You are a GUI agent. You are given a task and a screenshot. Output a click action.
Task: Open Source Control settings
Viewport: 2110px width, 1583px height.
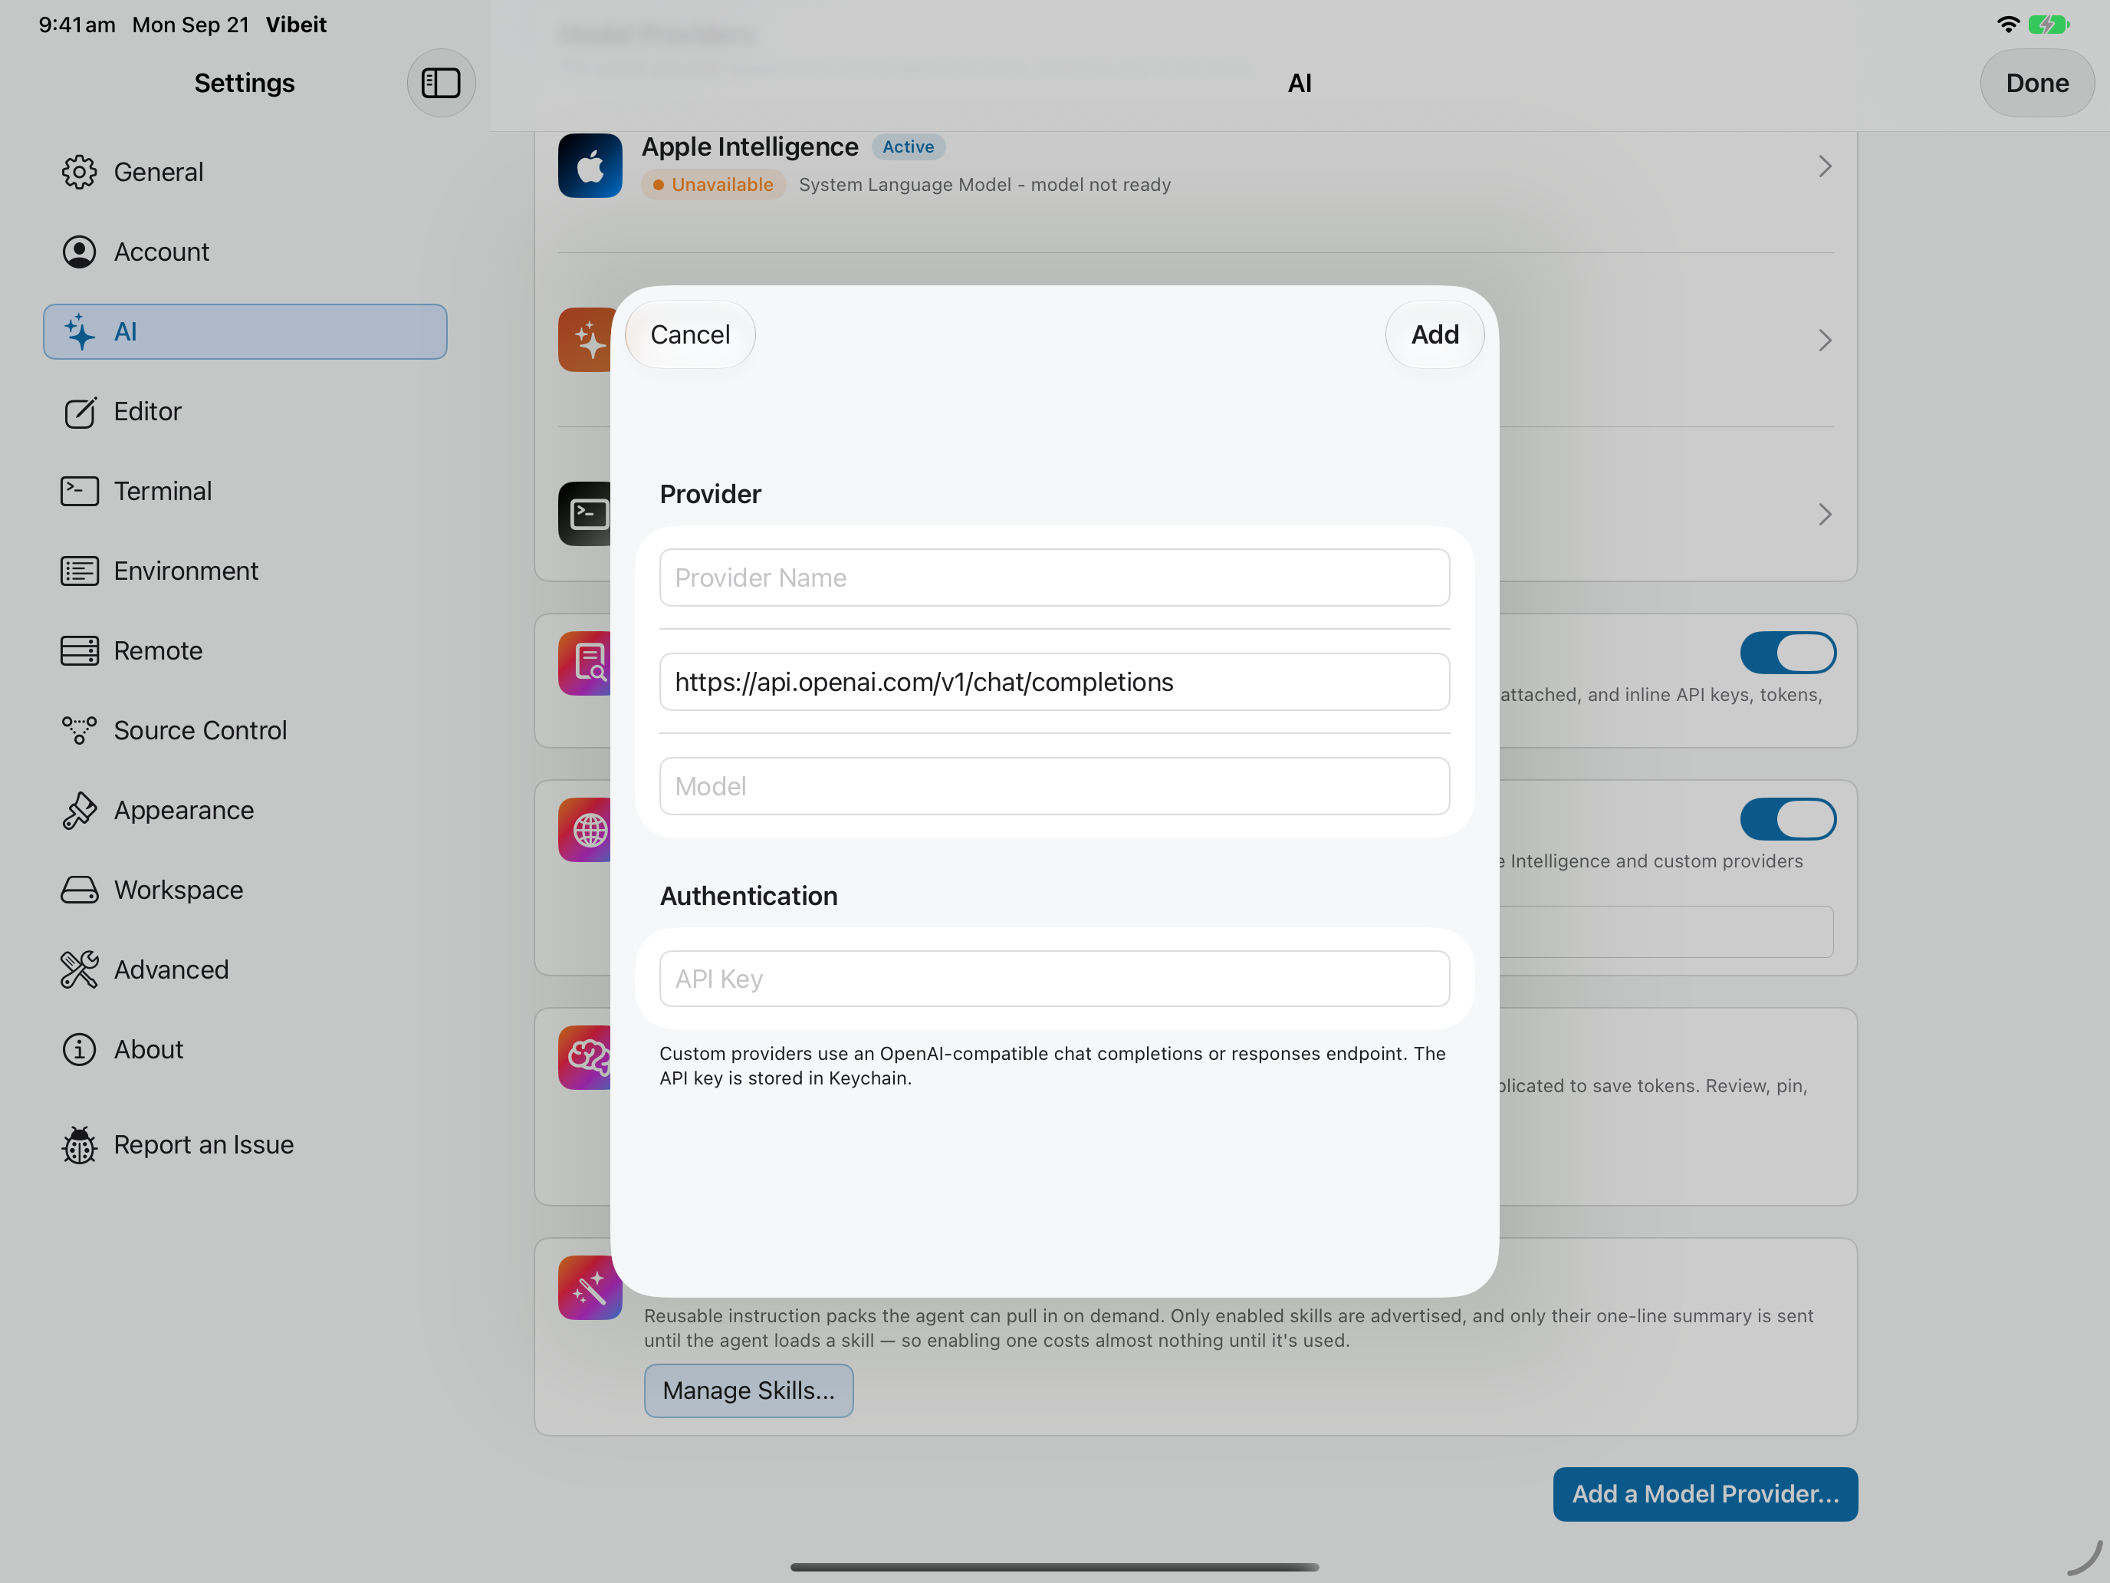pyautogui.click(x=245, y=731)
